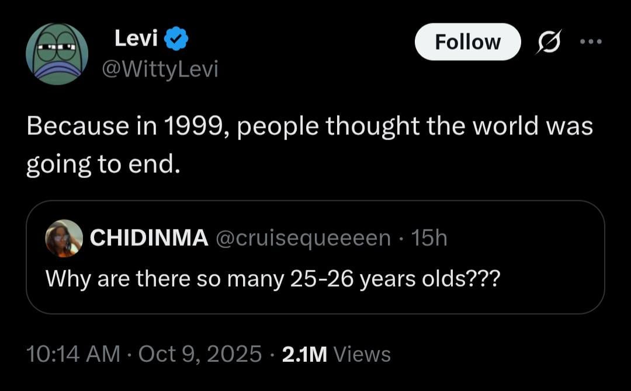
Task: Open the @cruisequeeeen handle
Action: pos(303,238)
